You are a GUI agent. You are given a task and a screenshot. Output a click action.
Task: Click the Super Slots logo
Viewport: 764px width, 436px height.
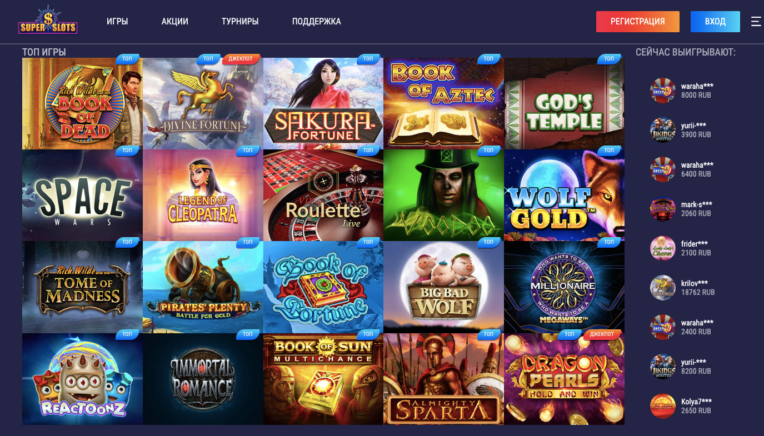pos(48,21)
